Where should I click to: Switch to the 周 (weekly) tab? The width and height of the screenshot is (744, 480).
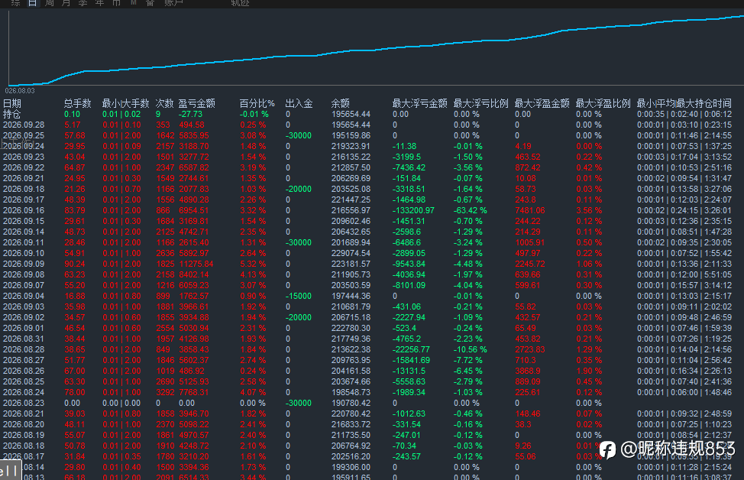(x=50, y=3)
